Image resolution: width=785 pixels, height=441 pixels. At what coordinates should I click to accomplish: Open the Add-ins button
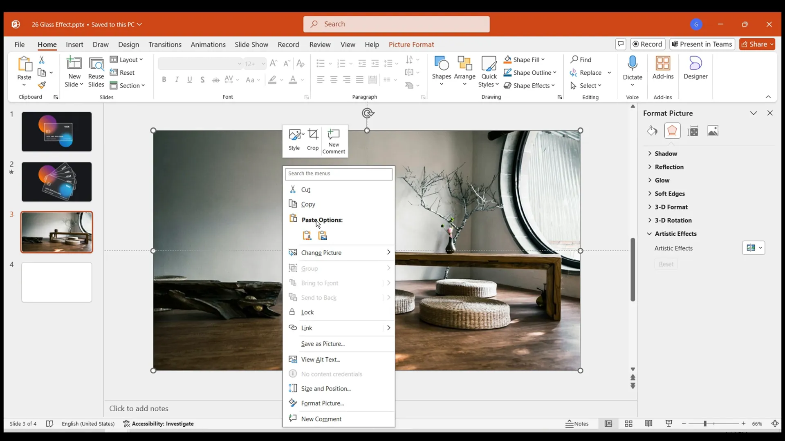point(663,68)
